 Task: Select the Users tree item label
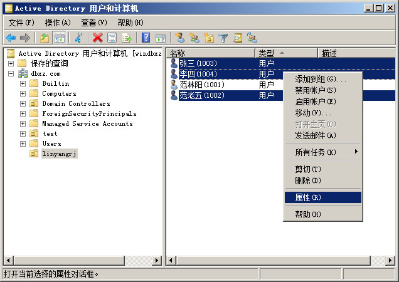coord(51,144)
